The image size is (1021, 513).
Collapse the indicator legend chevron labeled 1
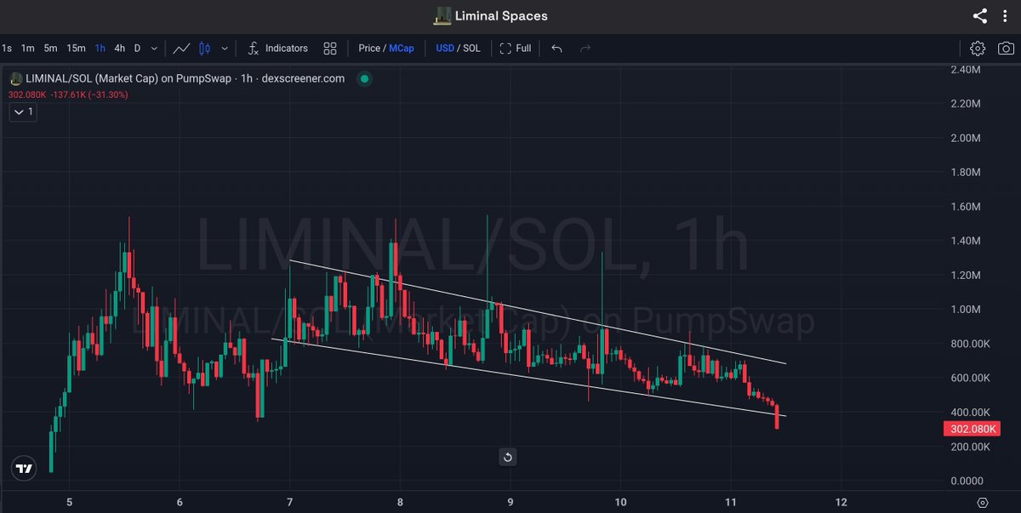pos(22,111)
